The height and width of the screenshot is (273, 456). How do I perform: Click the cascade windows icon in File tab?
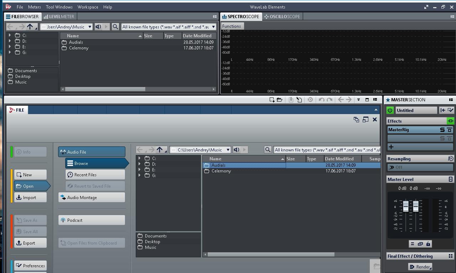coord(356,120)
